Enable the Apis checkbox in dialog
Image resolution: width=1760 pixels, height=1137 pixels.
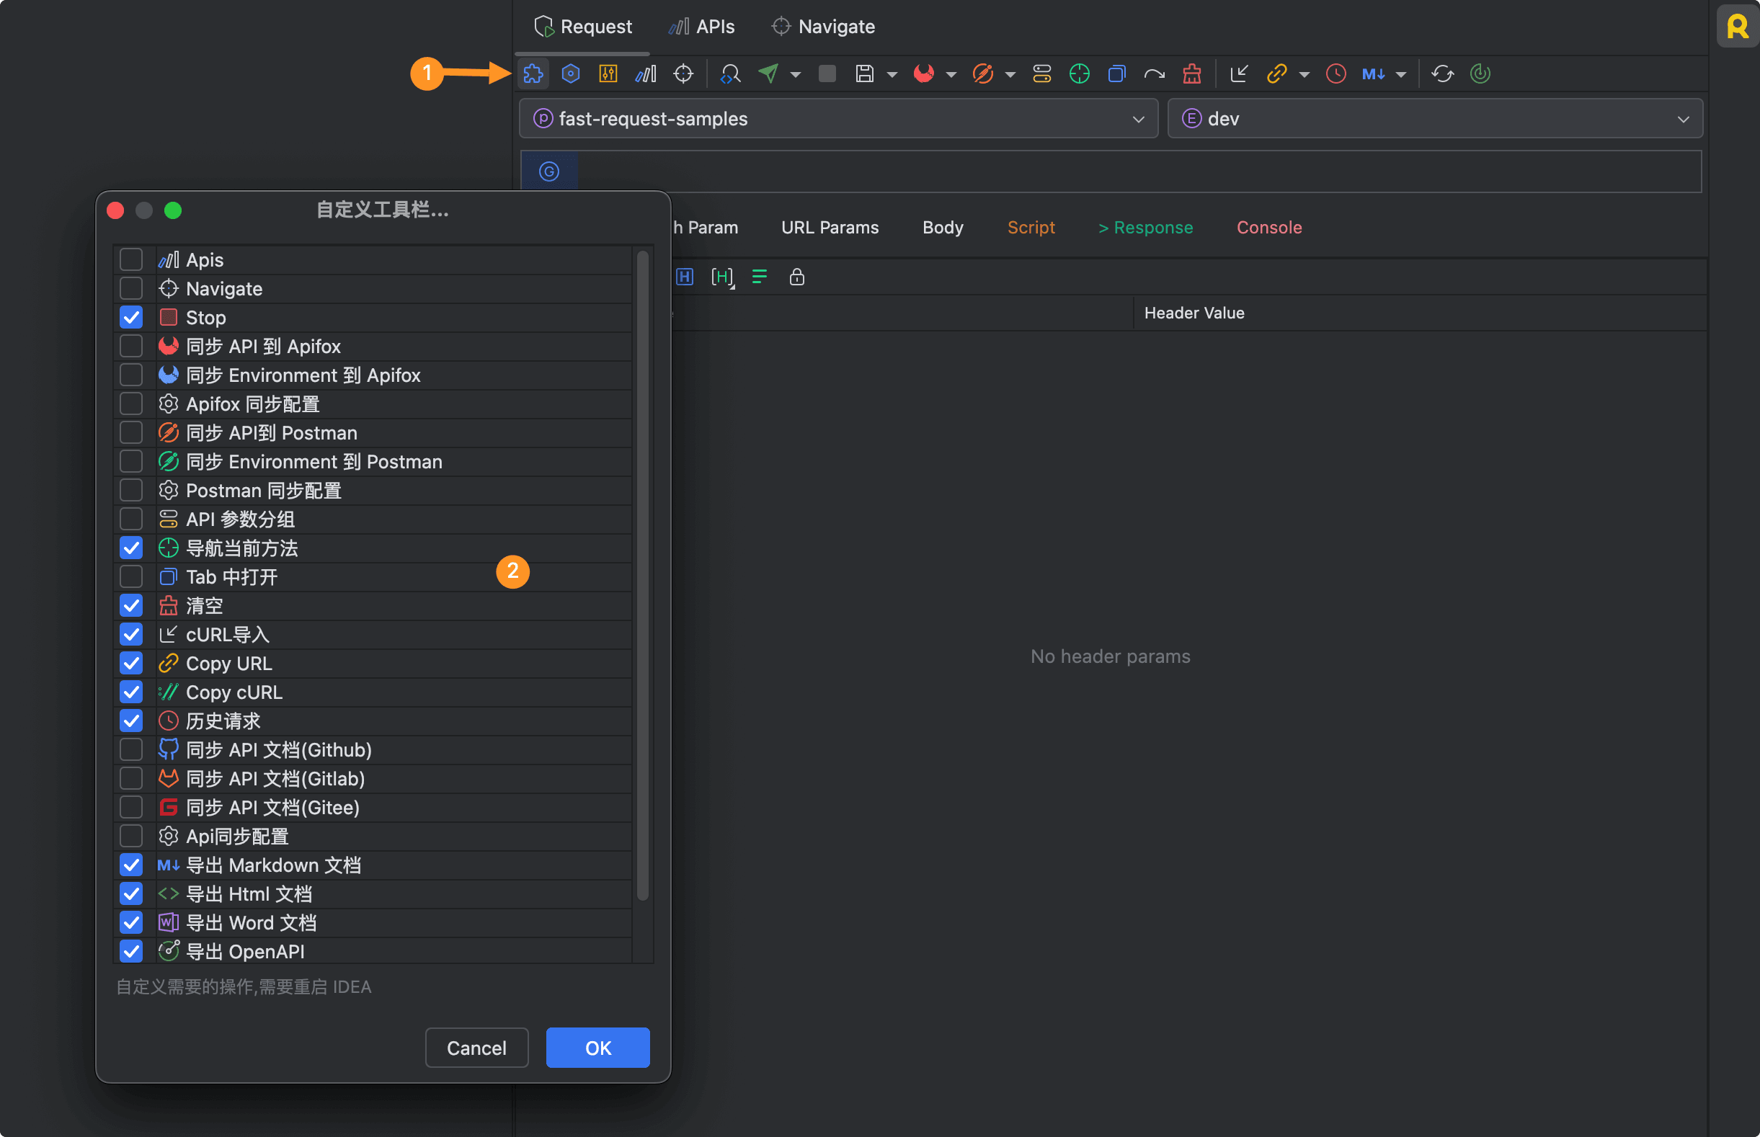point(130,260)
